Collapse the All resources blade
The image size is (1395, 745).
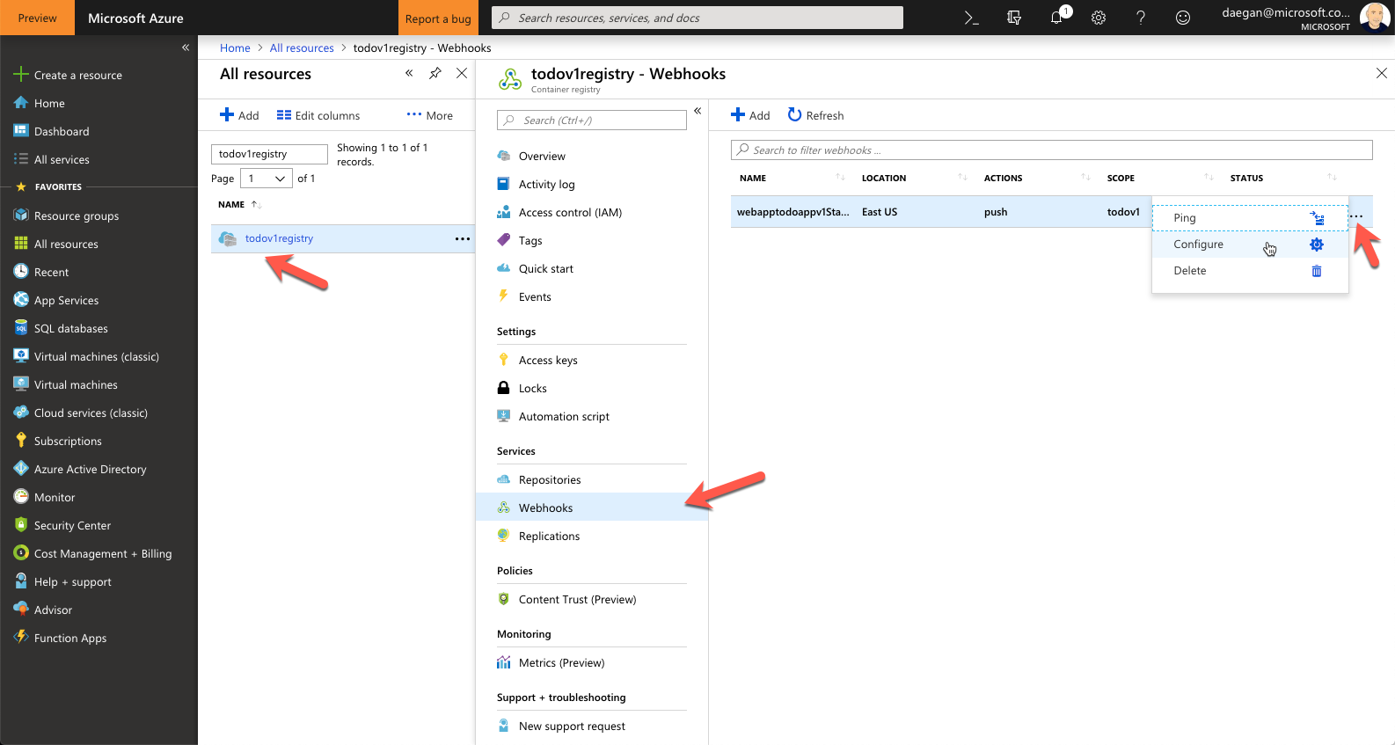pos(409,73)
